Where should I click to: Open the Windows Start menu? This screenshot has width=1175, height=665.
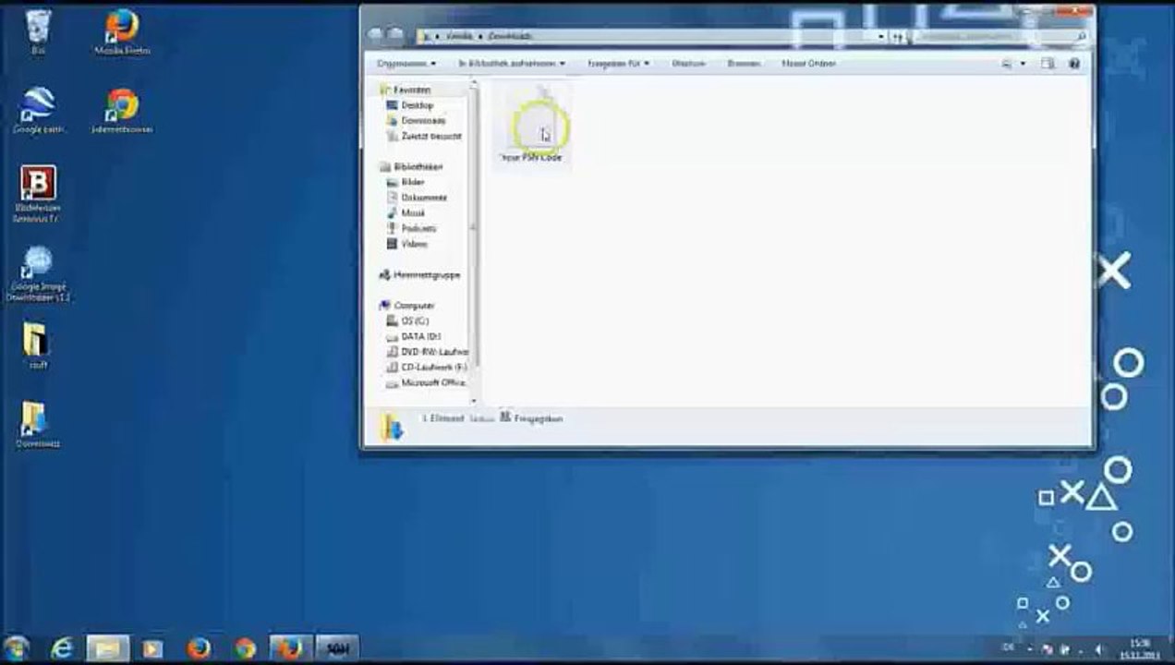click(x=17, y=648)
